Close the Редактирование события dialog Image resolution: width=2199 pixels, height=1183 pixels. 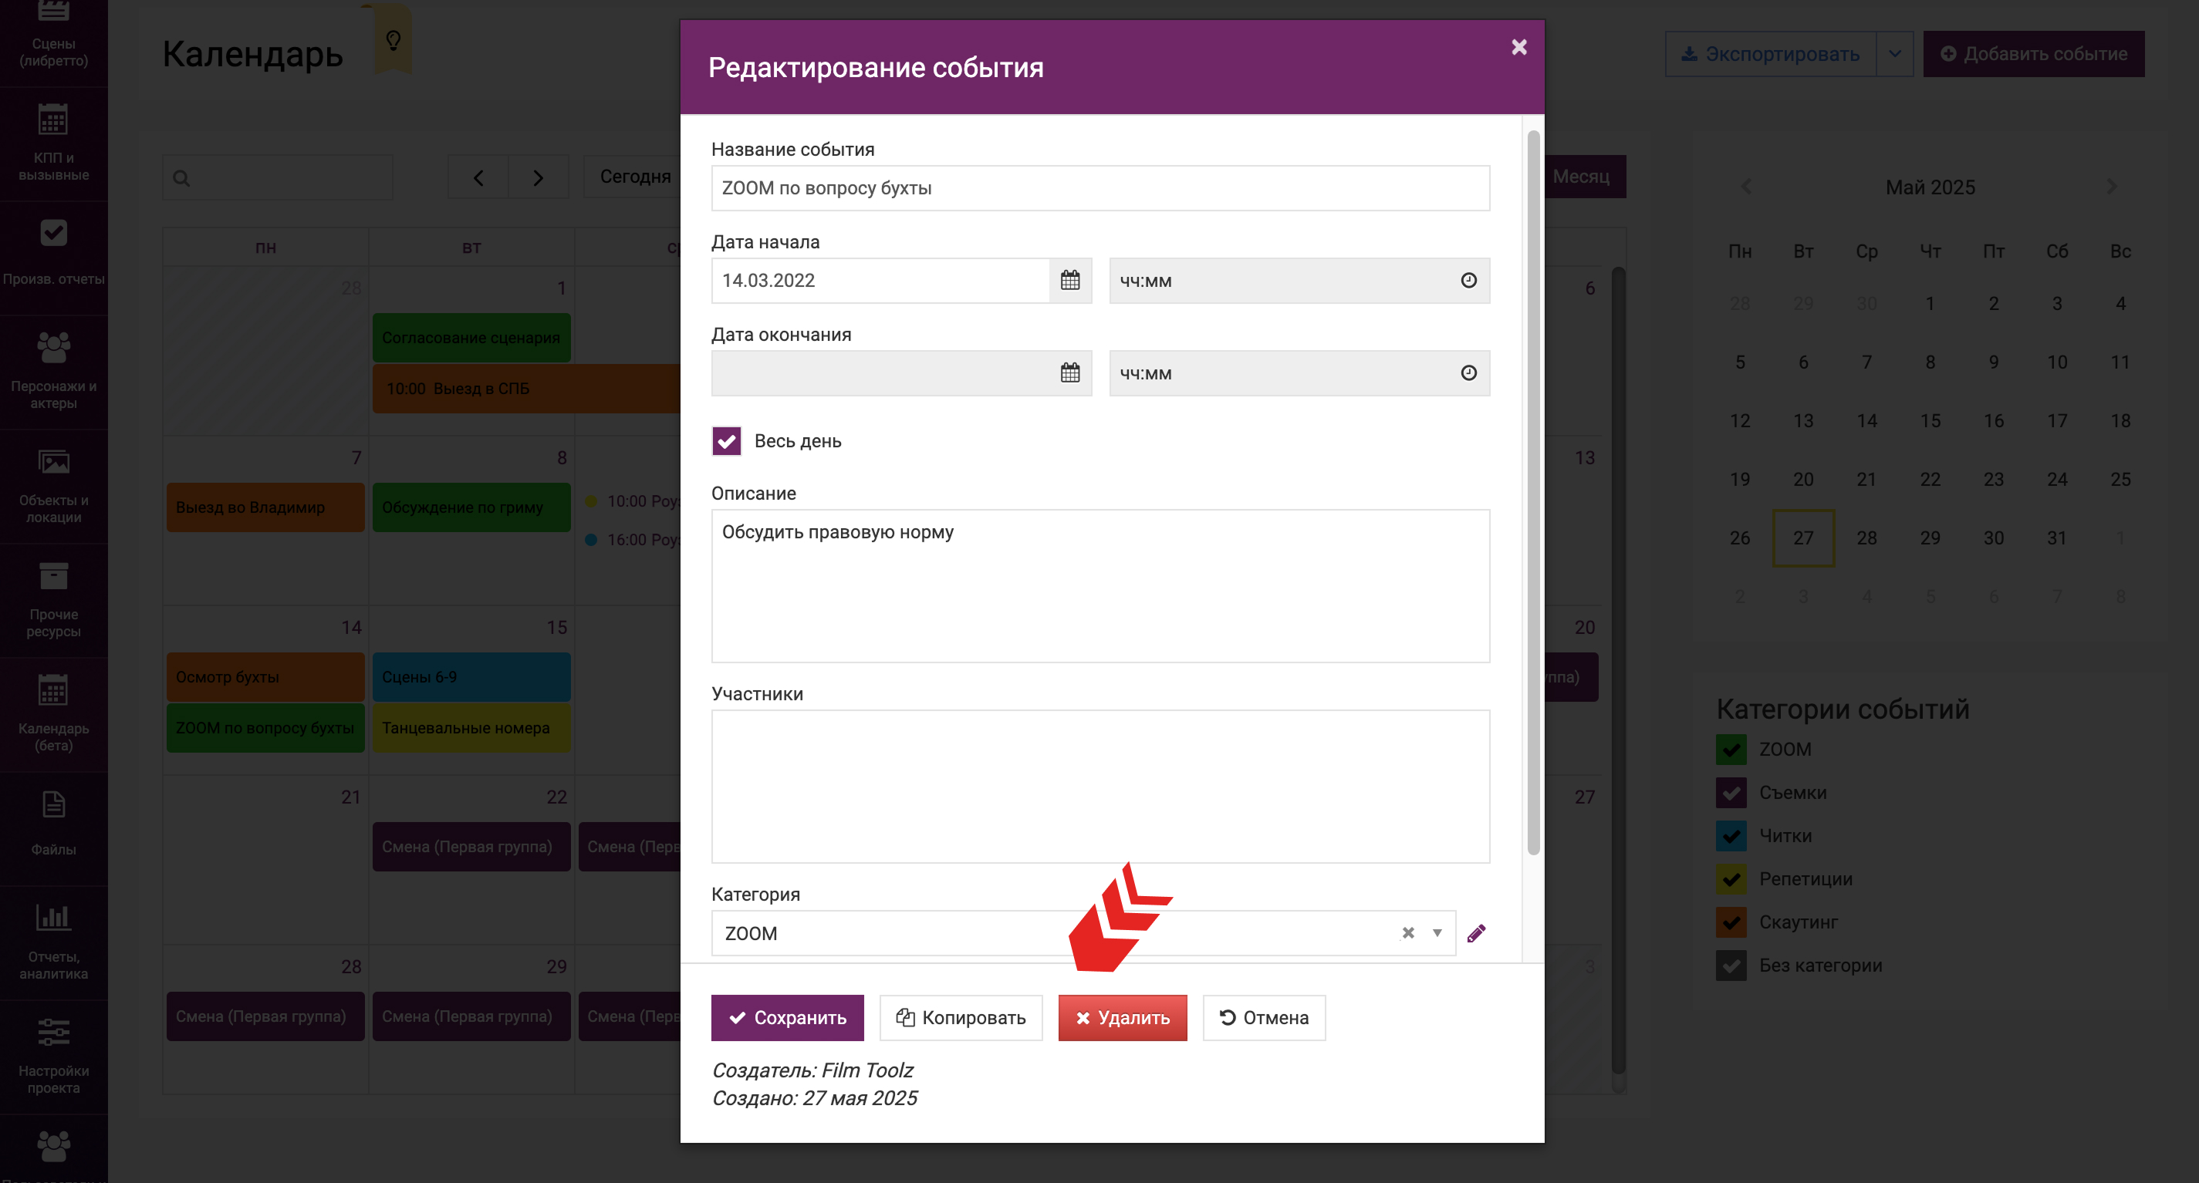pyautogui.click(x=1518, y=47)
